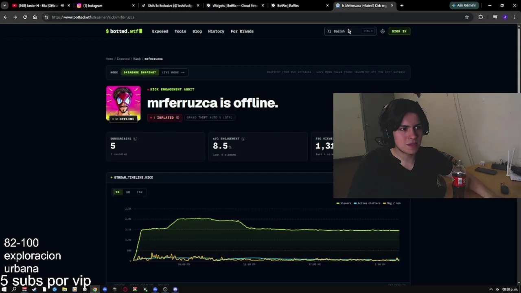Open the browser extensions puzzle icon

point(481,17)
